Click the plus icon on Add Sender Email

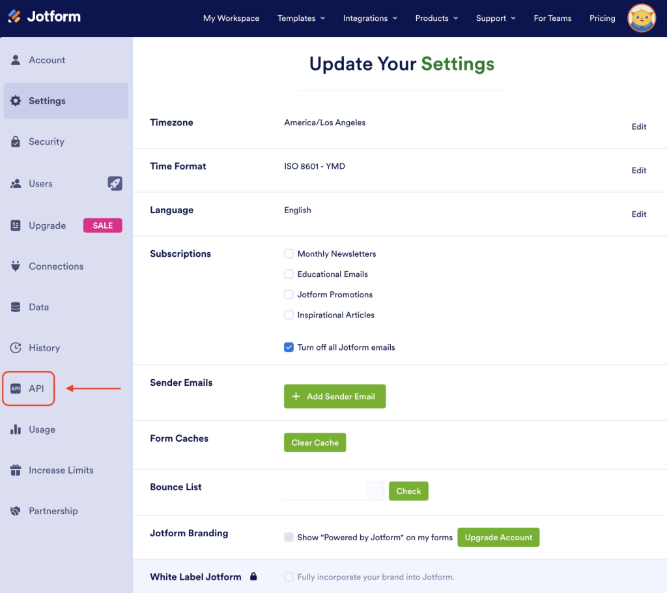pos(296,396)
